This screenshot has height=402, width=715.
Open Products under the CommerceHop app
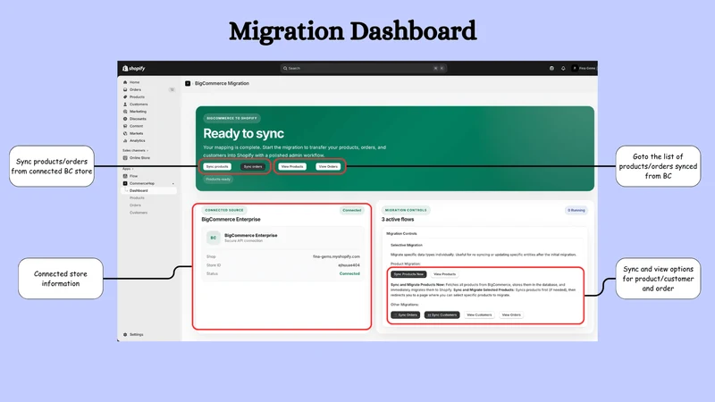(x=137, y=197)
